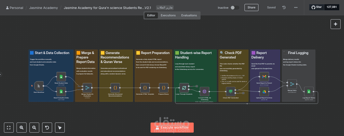Select the Merge Paths node
Screen dimensions: 344x136
tap(292, 84)
